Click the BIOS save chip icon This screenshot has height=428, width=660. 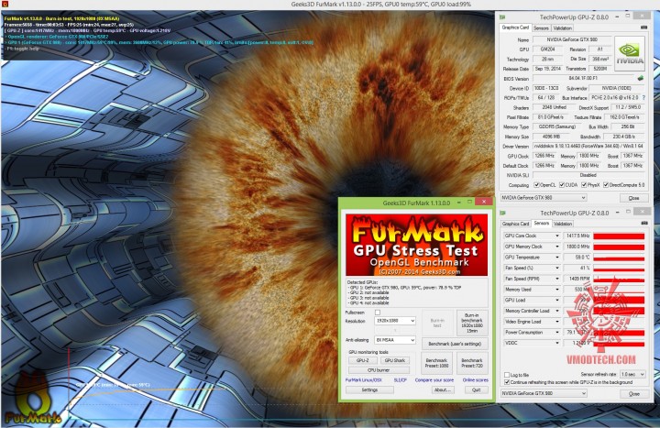[x=641, y=79]
